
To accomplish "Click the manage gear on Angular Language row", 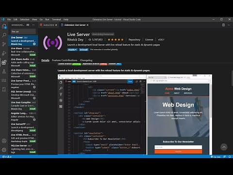I will pos(34,120).
